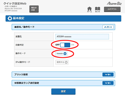Open the IPv6動作モード 使用する dropdown
This screenshot has width=125, height=97.
pos(62,62)
